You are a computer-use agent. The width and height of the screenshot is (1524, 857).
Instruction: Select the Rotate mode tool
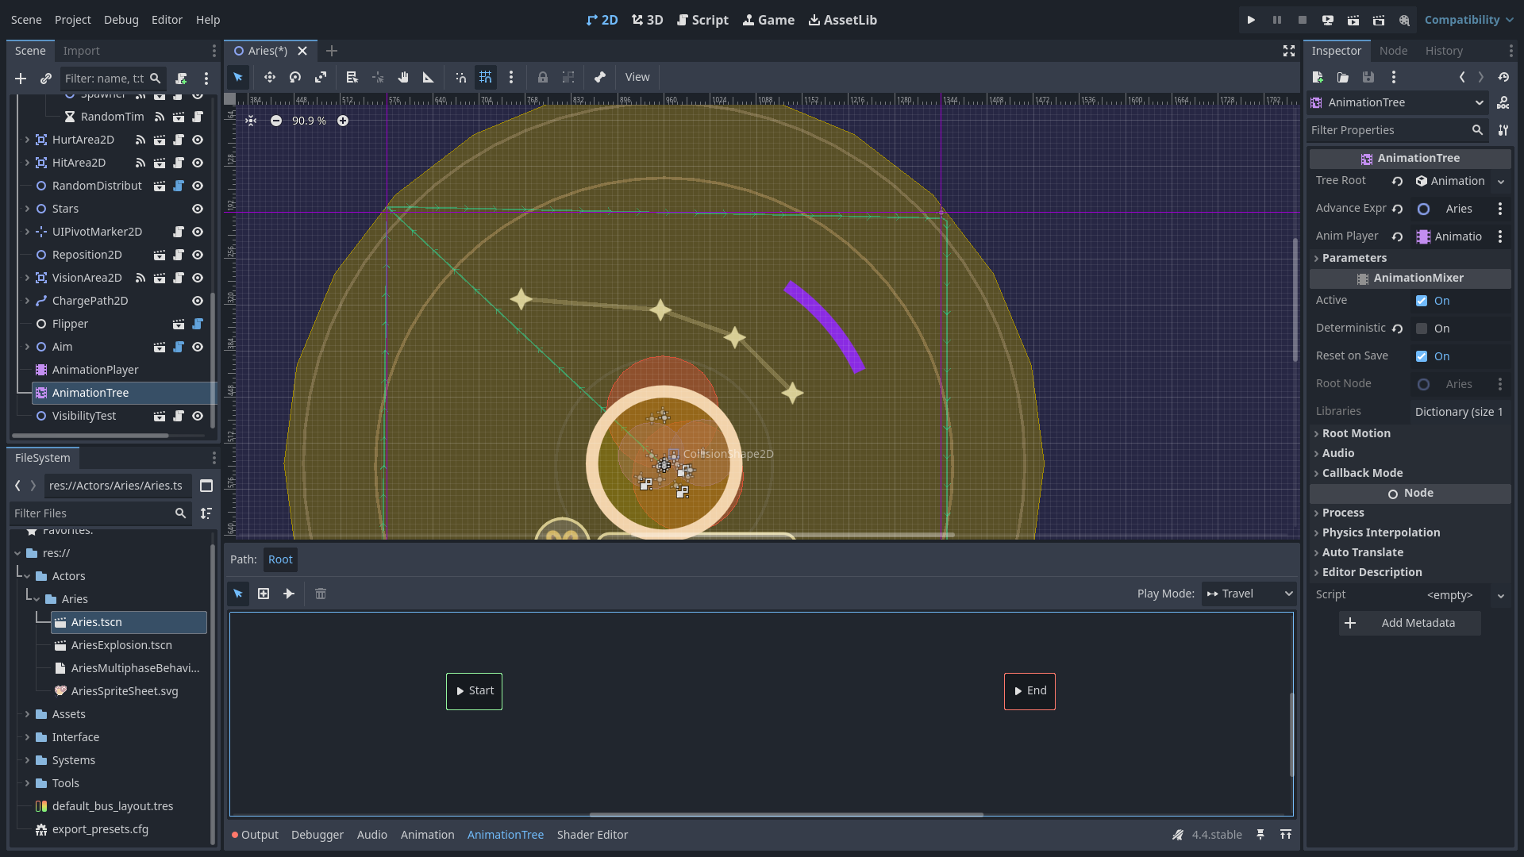click(x=295, y=77)
